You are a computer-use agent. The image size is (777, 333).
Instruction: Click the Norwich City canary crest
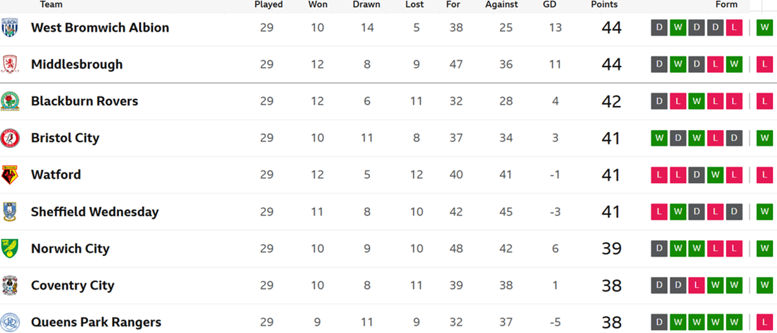pyautogui.click(x=9, y=249)
